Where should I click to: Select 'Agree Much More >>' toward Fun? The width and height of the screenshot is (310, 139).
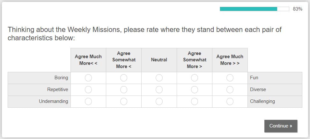[x=230, y=78]
